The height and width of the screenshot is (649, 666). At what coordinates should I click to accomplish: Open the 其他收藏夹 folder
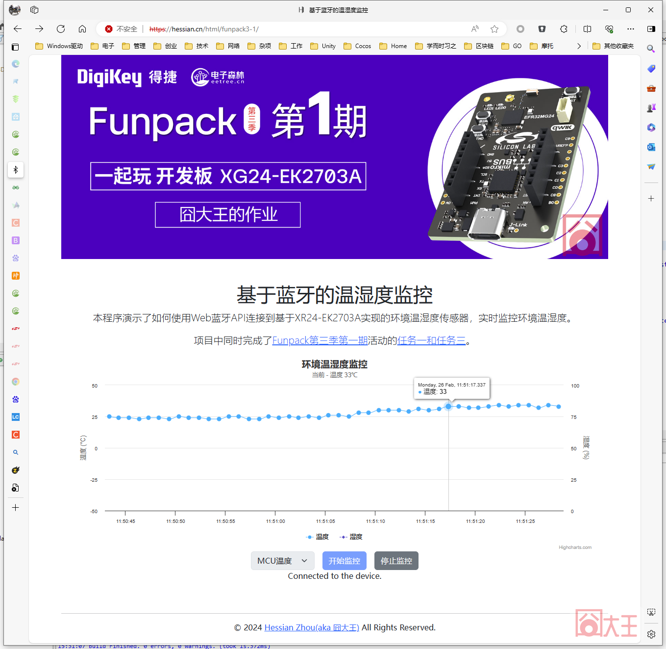click(x=613, y=46)
